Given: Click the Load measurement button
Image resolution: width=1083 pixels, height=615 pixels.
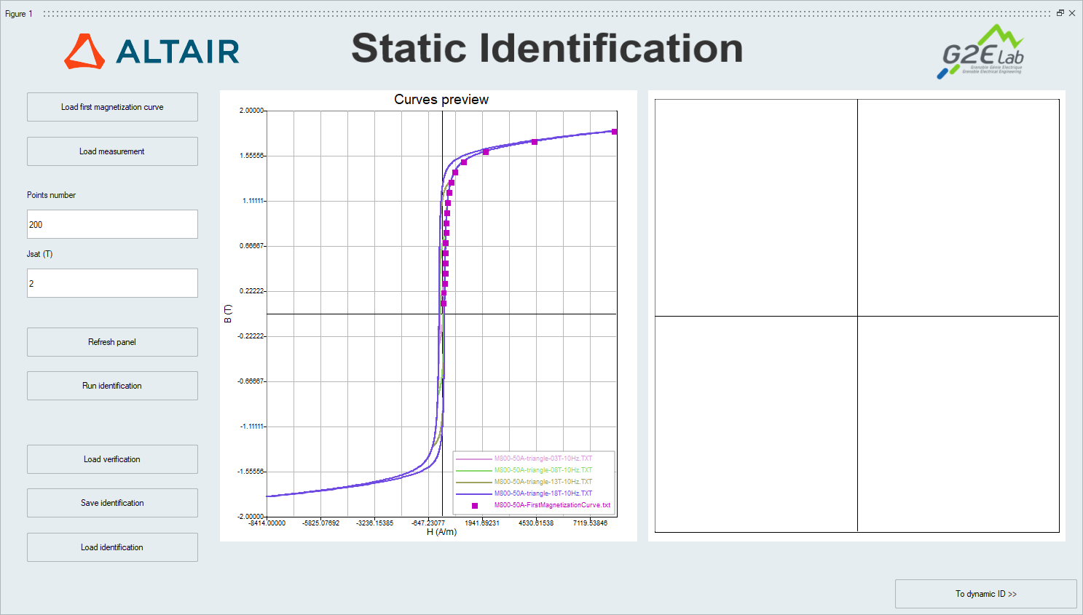Looking at the screenshot, I should click(112, 151).
